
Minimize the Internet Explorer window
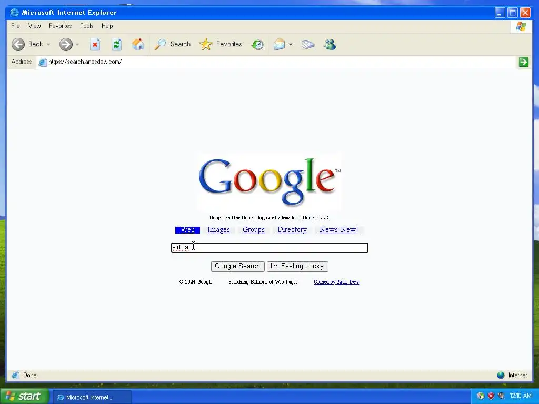pyautogui.click(x=500, y=13)
